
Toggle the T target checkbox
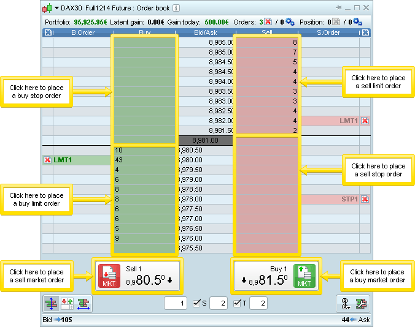[x=238, y=303]
